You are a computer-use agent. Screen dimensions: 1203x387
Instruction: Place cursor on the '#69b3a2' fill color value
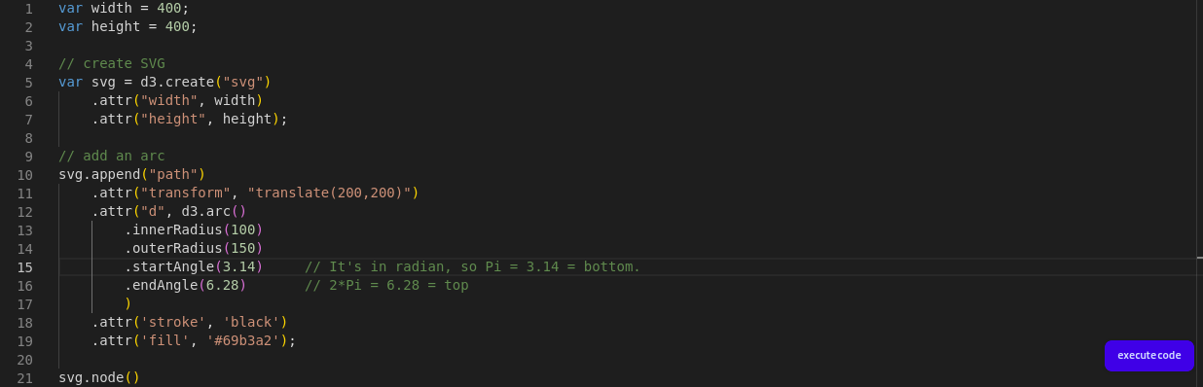(x=246, y=340)
